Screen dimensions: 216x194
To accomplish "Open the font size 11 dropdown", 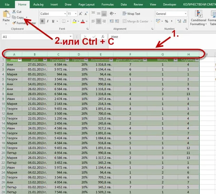I will point(76,14).
